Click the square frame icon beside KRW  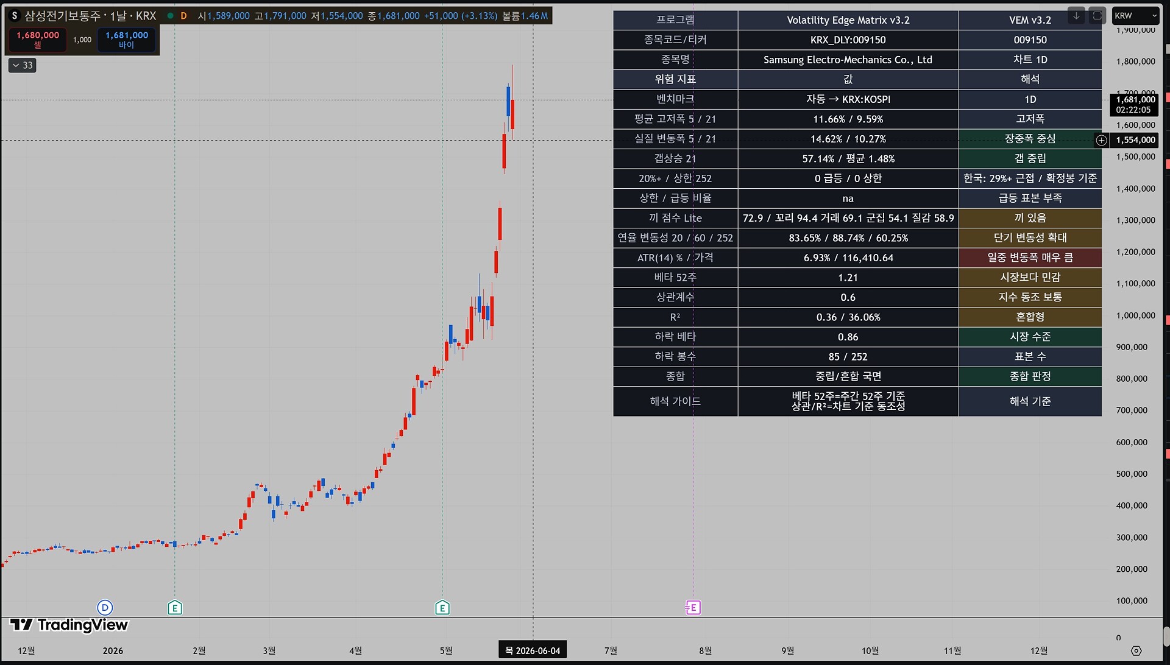pos(1097,16)
